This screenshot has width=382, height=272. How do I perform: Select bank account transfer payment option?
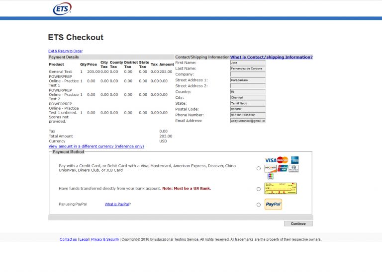coord(258,189)
